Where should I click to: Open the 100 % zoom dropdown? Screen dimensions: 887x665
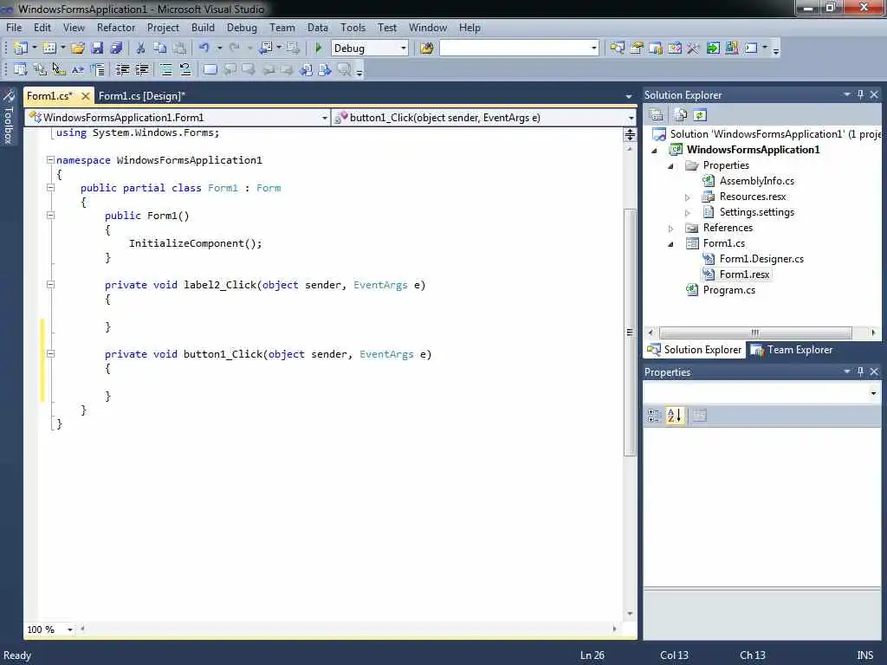click(x=69, y=629)
